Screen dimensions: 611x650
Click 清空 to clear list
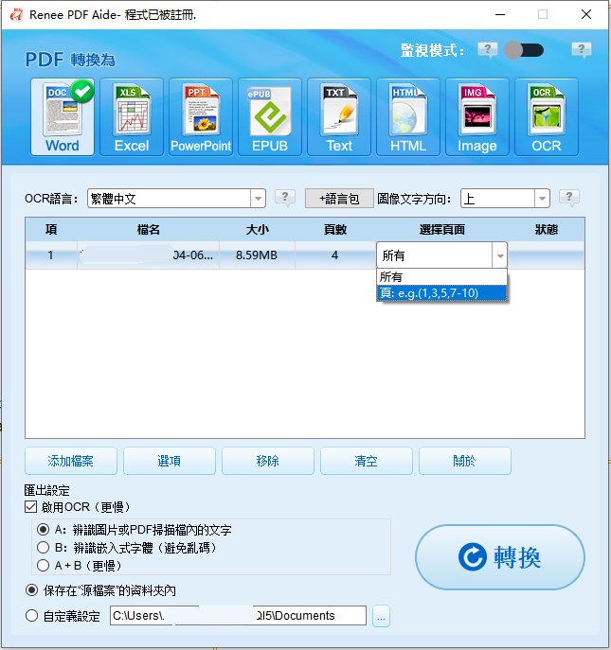point(367,461)
